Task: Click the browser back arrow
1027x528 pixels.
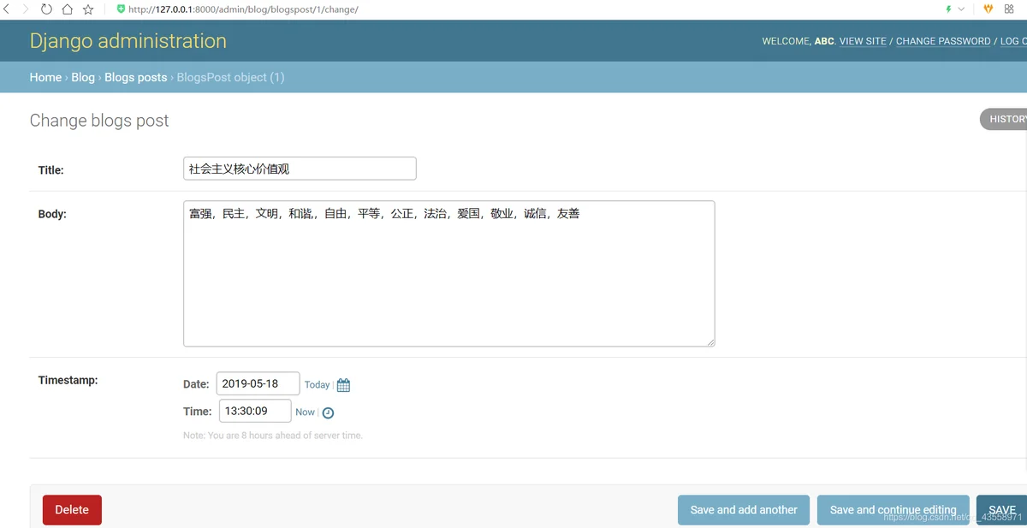Action: 7,9
